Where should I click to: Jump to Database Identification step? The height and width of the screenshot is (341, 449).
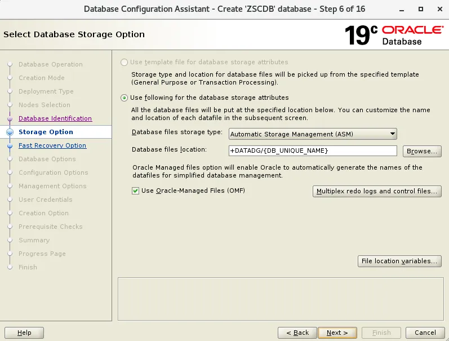(x=55, y=118)
